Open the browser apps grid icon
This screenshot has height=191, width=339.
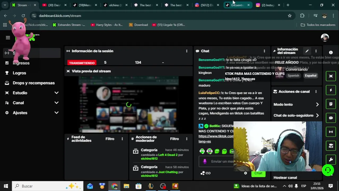[x=5, y=25]
